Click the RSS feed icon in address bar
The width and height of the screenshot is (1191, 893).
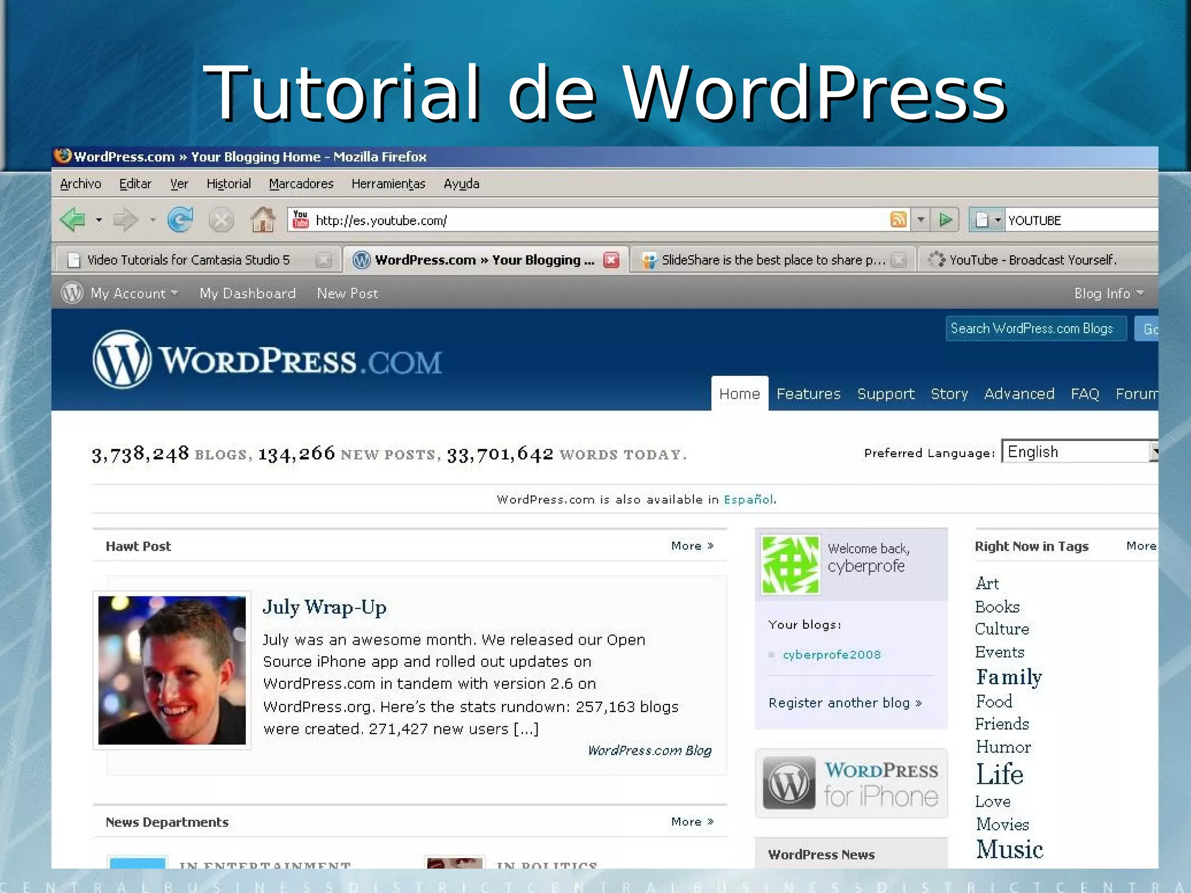(898, 220)
